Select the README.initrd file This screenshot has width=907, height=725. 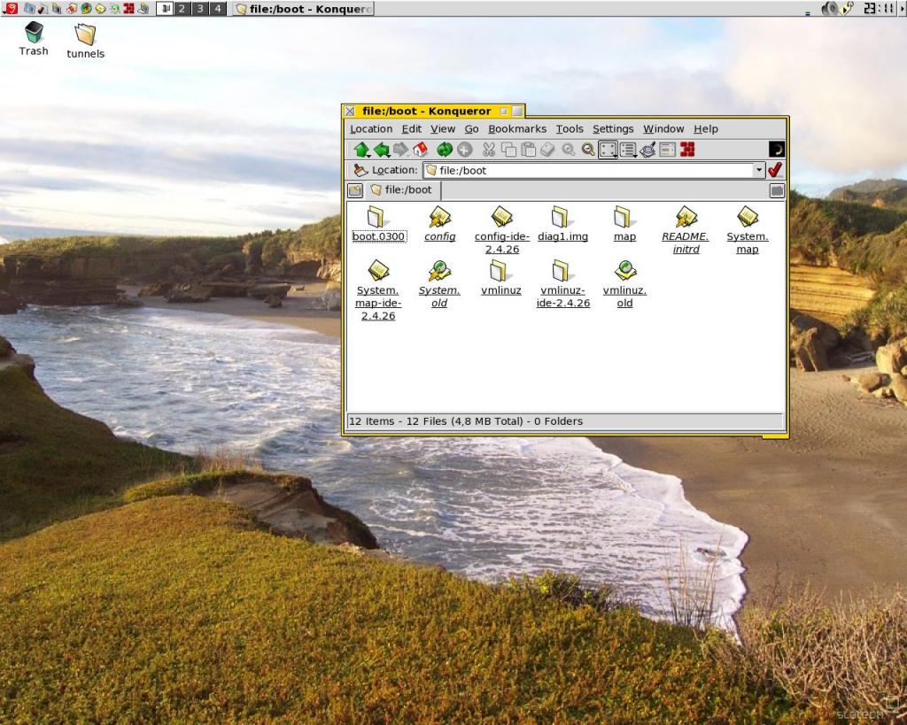(686, 229)
